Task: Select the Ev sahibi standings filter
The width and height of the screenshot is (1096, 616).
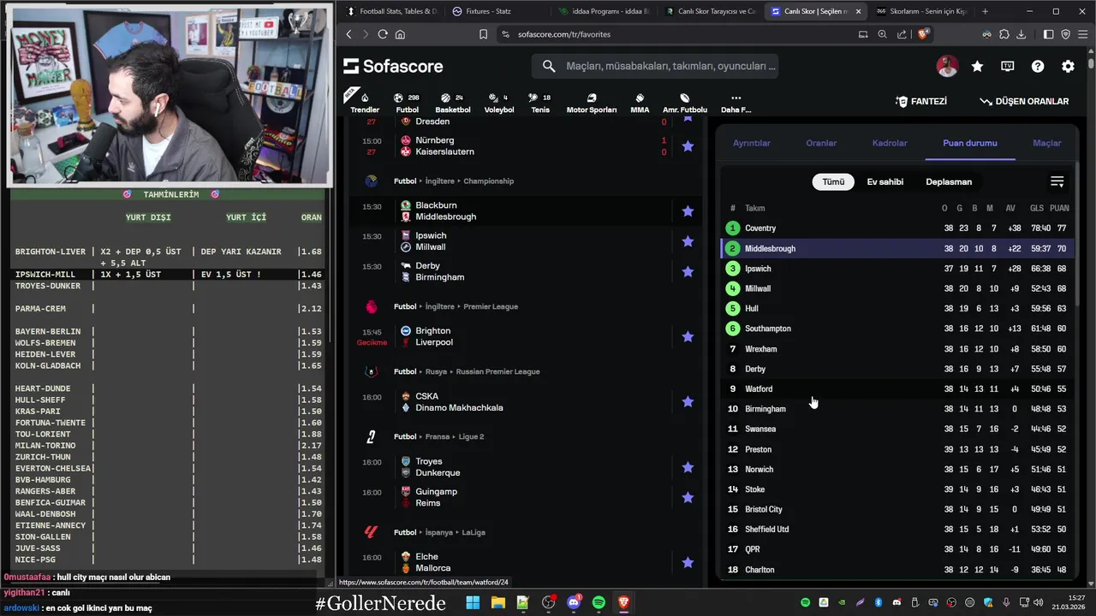Action: pos(885,181)
